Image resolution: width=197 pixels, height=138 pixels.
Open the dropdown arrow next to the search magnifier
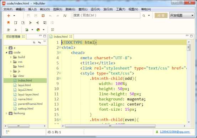tap(149, 16)
